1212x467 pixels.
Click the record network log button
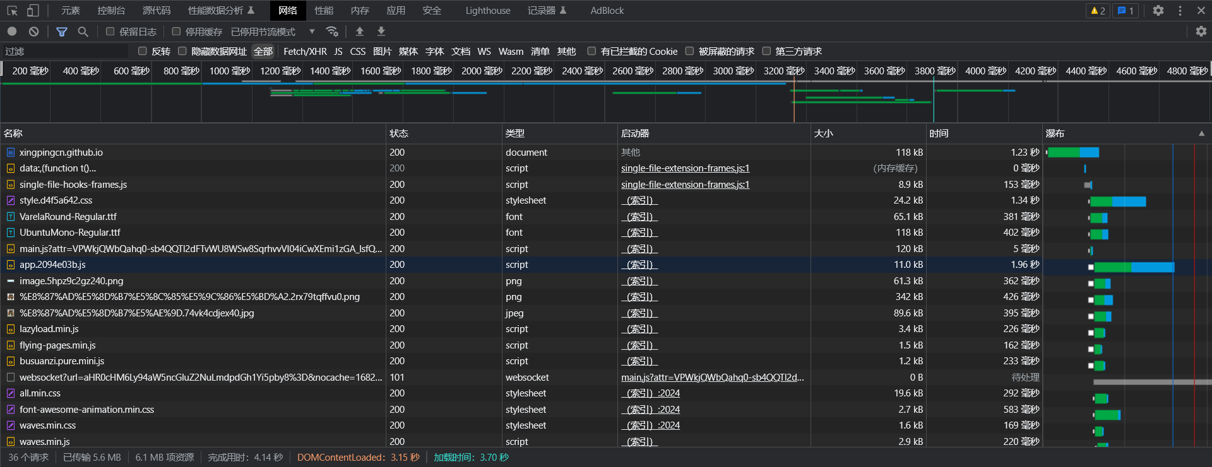pyautogui.click(x=12, y=32)
